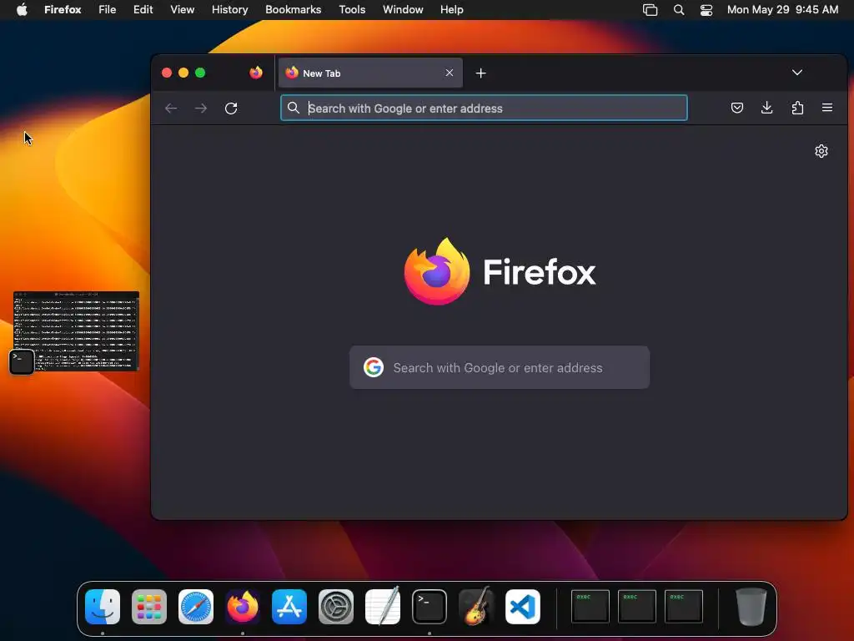Viewport: 854px width, 641px height.
Task: Open Spotlight search in the menu bar
Action: pos(679,10)
